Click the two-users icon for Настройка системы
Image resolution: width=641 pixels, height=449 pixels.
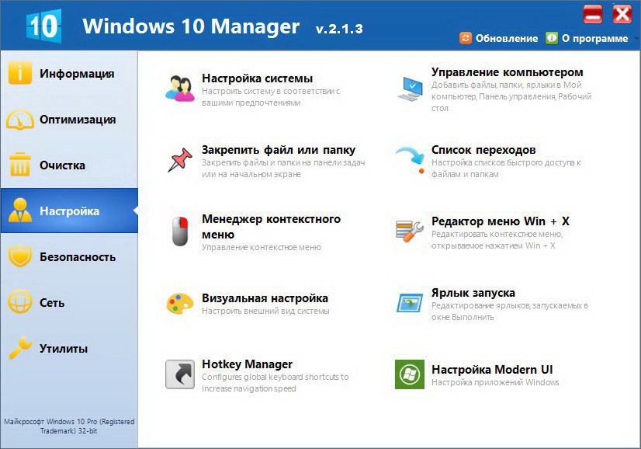pyautogui.click(x=180, y=88)
